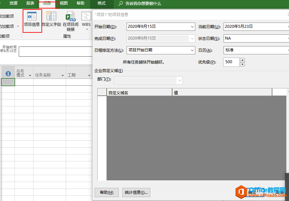Click the 自定义域名 column header
The image size is (289, 201).
(139, 93)
